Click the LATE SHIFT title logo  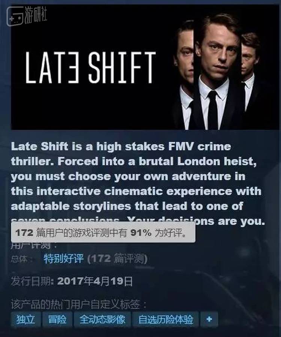click(x=90, y=67)
